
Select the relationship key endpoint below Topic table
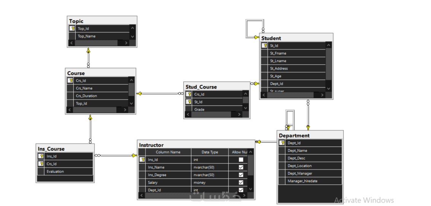click(88, 51)
